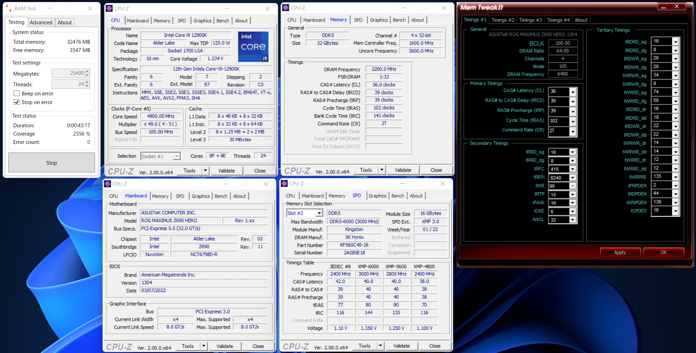Image resolution: width=696 pixels, height=353 pixels.
Task: Click the CPU-Z app icon in top-left CPU window title bar
Action: tap(109, 8)
